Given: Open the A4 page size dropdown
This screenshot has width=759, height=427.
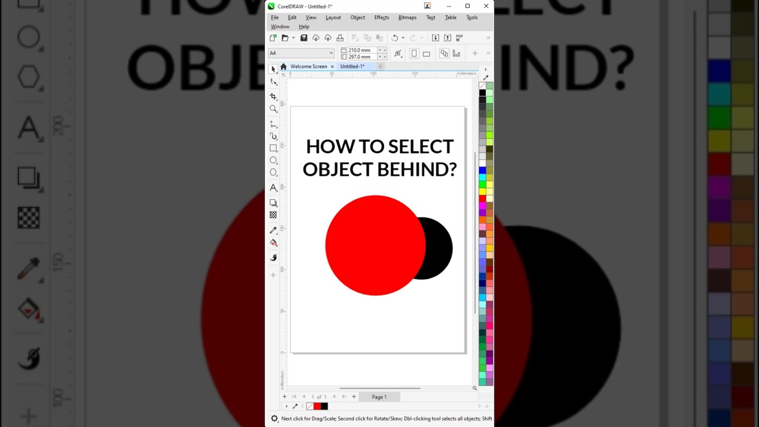Looking at the screenshot, I should (x=331, y=53).
